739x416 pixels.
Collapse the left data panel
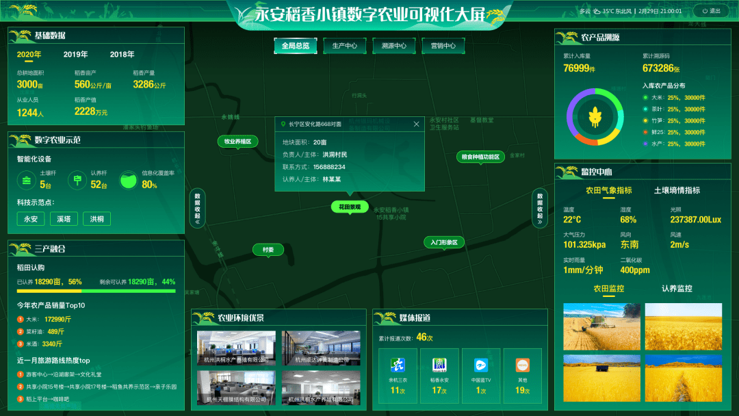tap(197, 208)
